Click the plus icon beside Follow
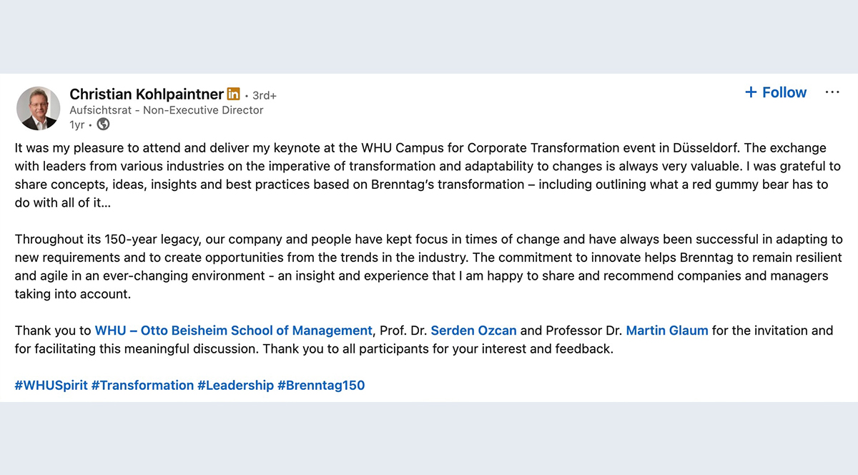 tap(751, 92)
